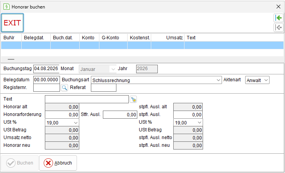Click the Abbruch button
Screen dimensions: 285x173
tap(58, 163)
